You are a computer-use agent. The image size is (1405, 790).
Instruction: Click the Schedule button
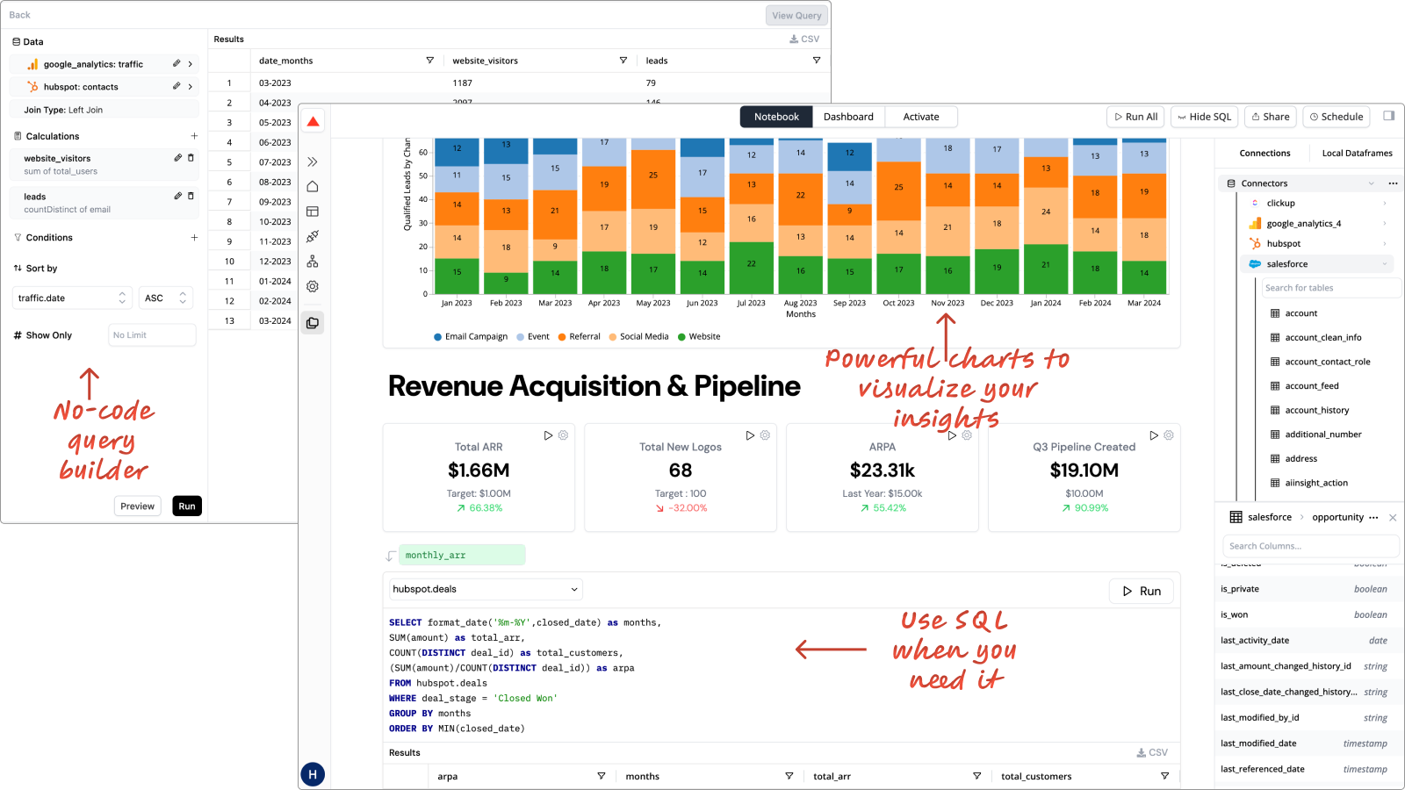pyautogui.click(x=1336, y=117)
